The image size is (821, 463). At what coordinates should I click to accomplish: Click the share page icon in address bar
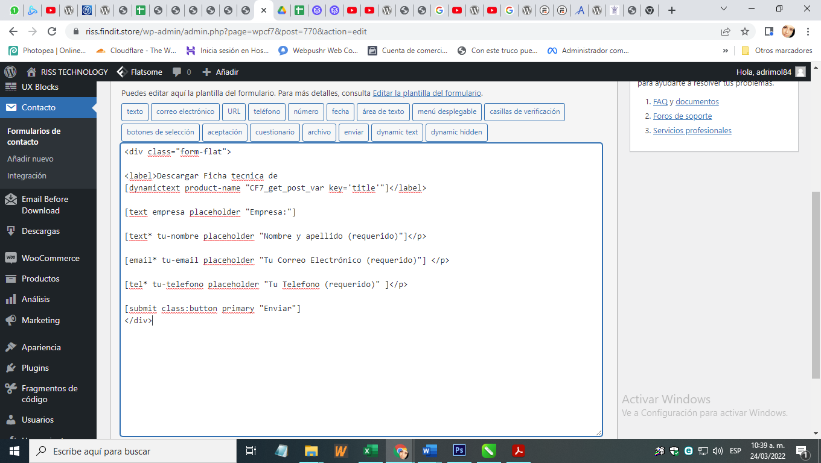click(726, 31)
